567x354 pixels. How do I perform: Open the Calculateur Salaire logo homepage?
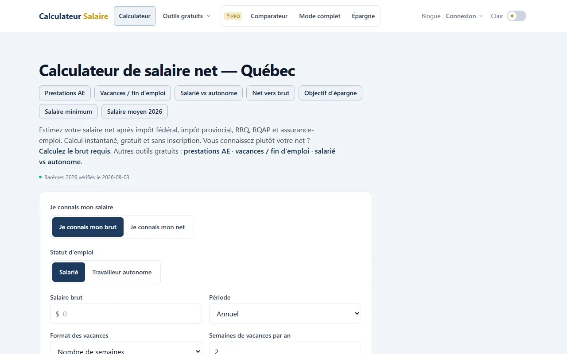click(74, 16)
